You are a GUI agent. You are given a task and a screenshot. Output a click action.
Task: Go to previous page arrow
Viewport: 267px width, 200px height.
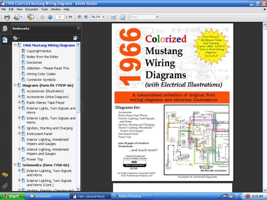coord(42,17)
